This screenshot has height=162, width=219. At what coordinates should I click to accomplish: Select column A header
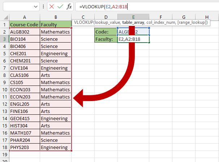[24, 17]
